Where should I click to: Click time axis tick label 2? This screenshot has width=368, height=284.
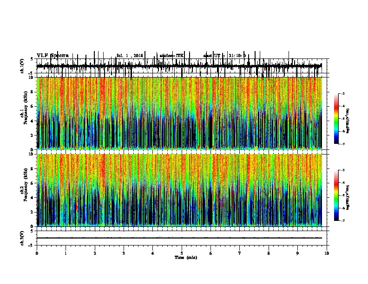[95, 253]
